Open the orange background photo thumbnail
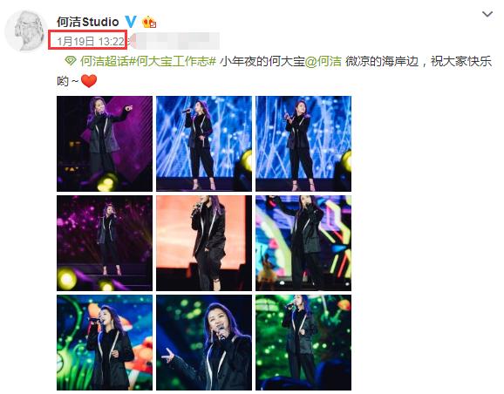 [204, 243]
